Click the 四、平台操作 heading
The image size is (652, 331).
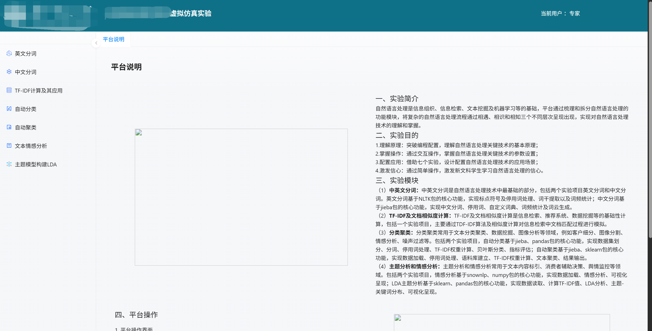tap(136, 315)
